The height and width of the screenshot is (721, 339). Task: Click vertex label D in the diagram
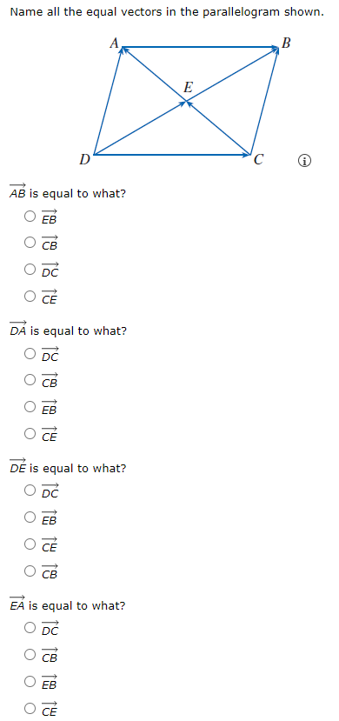[x=84, y=159]
